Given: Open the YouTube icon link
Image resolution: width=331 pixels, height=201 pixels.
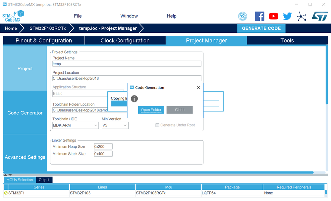Looking at the screenshot, I should (273, 16).
